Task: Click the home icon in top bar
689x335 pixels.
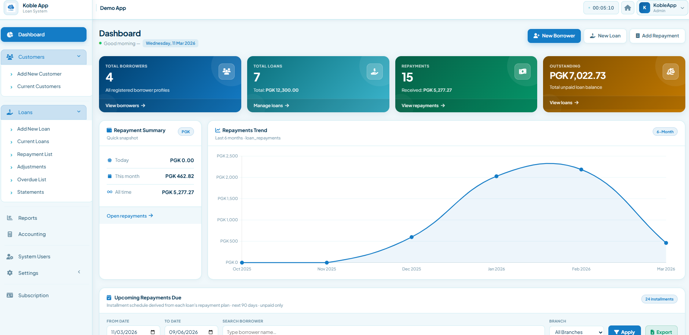Action: (627, 8)
